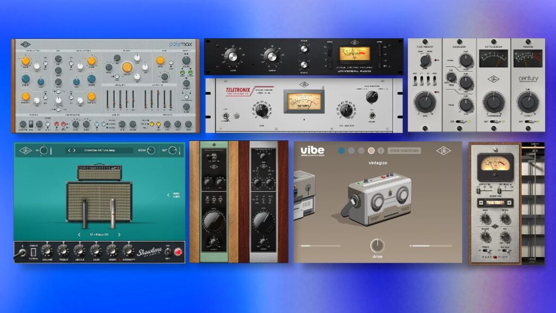This screenshot has height=313, width=556.
Task: Toggle the LA-2A Power switch
Action: 372,115
